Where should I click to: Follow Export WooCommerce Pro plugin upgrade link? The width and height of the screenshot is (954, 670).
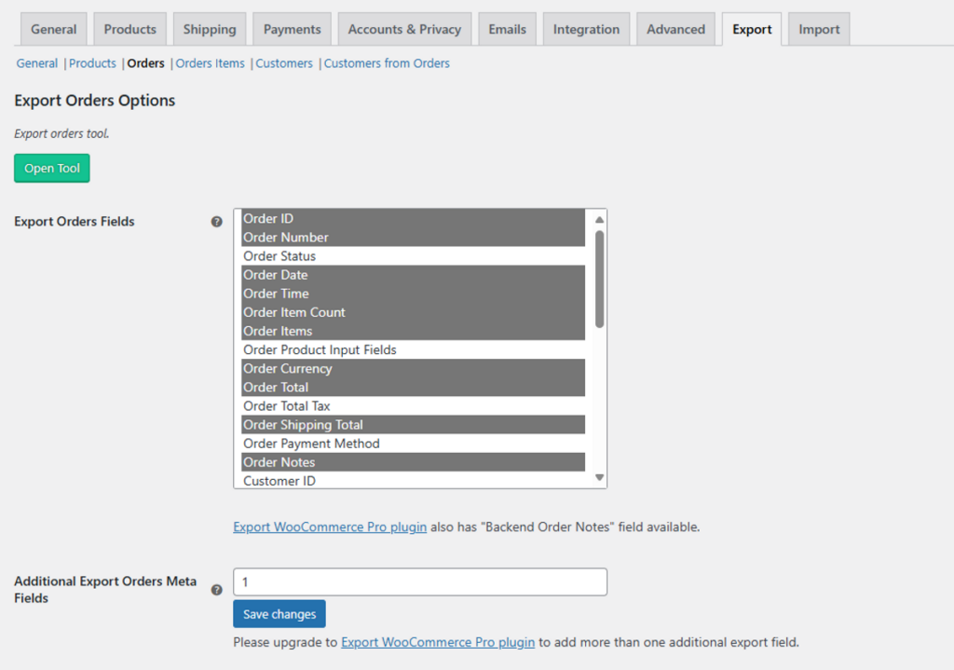pyautogui.click(x=438, y=642)
